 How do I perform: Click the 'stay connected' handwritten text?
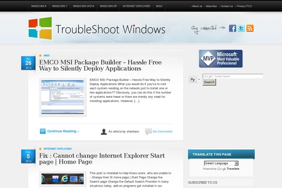click(x=204, y=29)
